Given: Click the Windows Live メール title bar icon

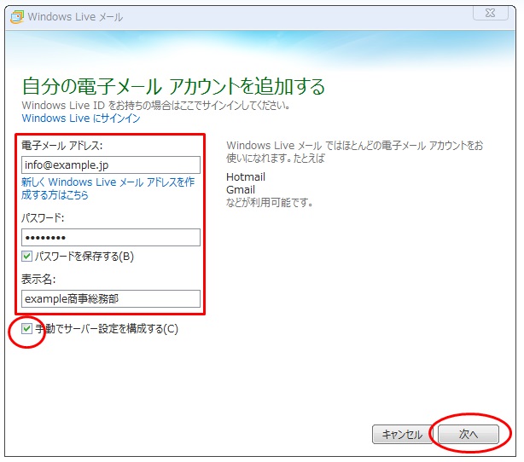Looking at the screenshot, I should tap(16, 17).
